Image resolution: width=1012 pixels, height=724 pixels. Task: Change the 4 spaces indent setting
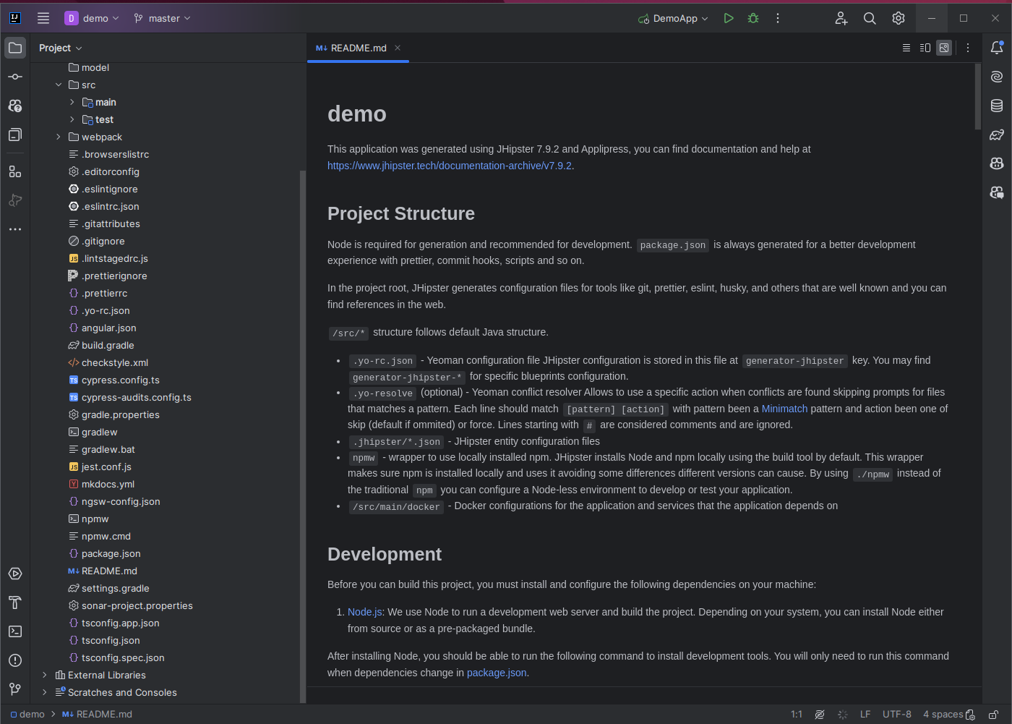pos(943,714)
